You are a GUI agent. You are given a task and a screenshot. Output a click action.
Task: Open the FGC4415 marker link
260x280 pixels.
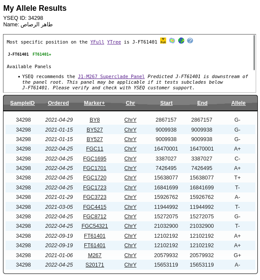coord(95,207)
